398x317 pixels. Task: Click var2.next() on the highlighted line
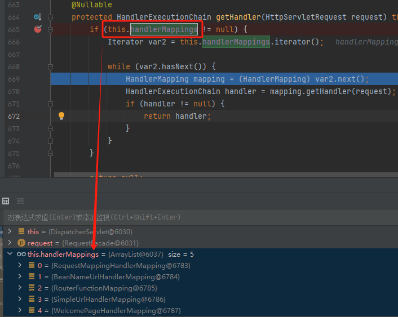[339, 79]
